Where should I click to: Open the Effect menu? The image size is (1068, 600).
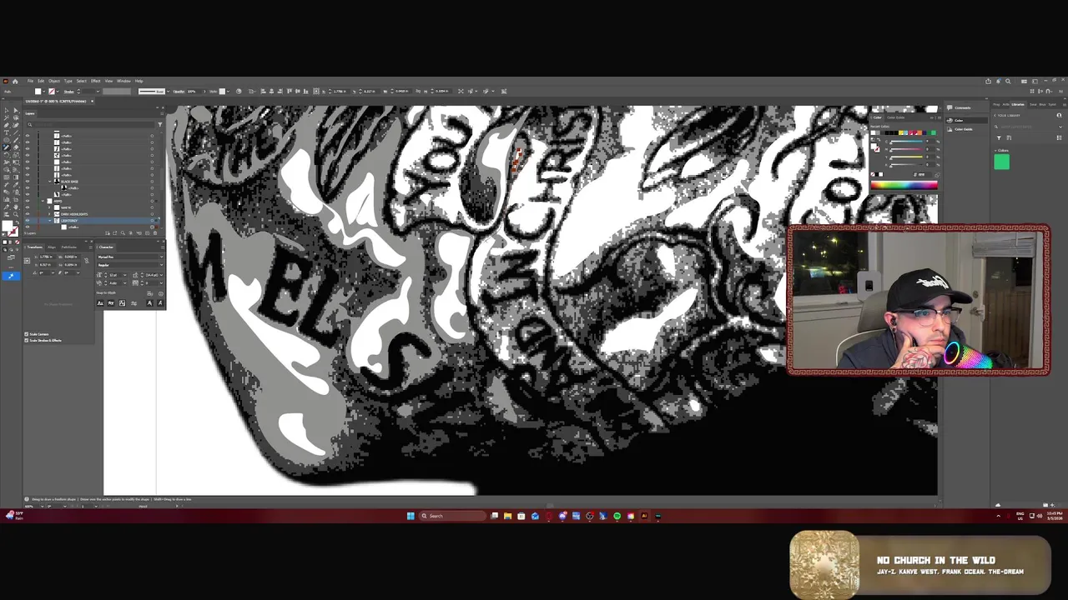95,81
